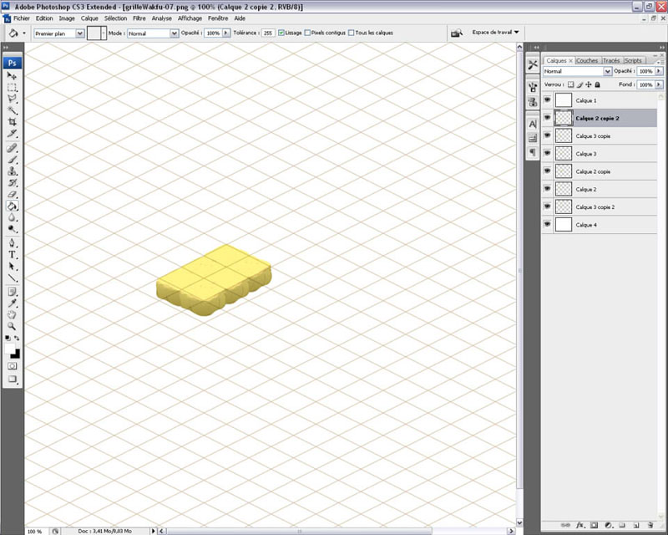Viewport: 668px width, 535px height.
Task: Select the Brush tool
Action: [12, 160]
